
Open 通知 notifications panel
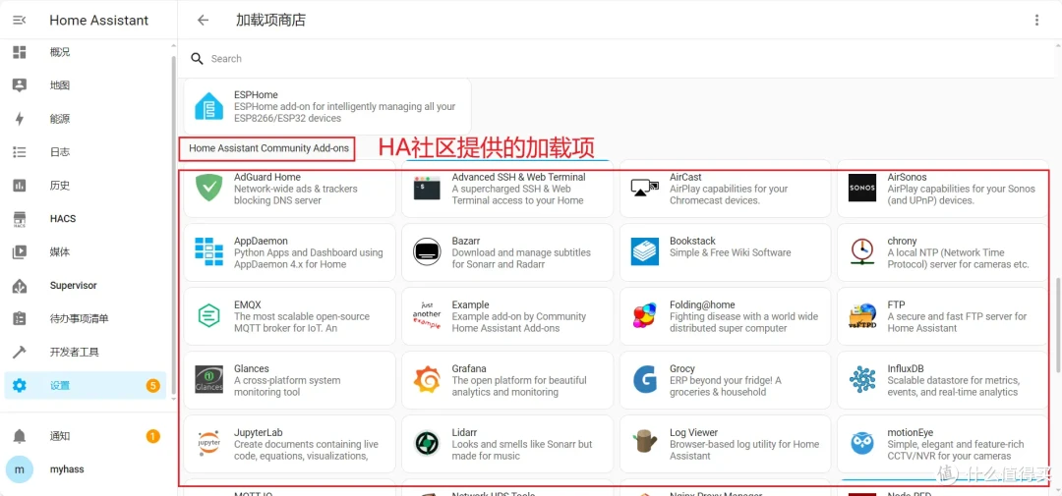pyautogui.click(x=86, y=436)
